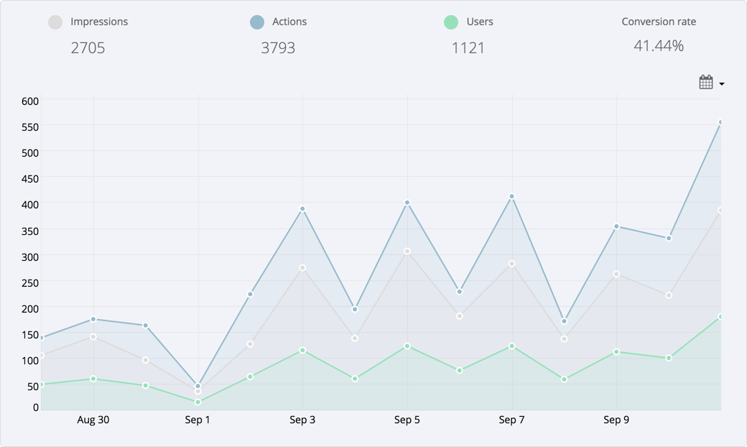Click the Impressions legend label
This screenshot has width=747, height=447.
tap(99, 22)
